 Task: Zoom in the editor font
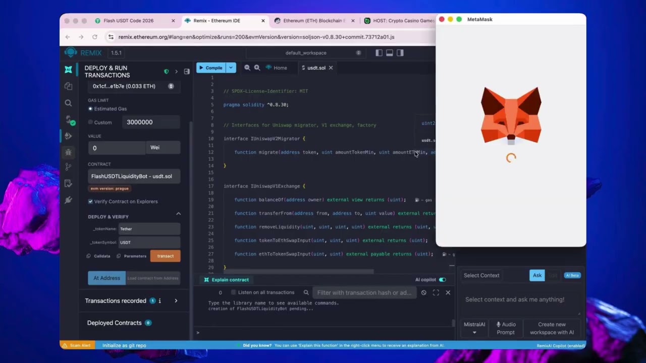click(257, 68)
